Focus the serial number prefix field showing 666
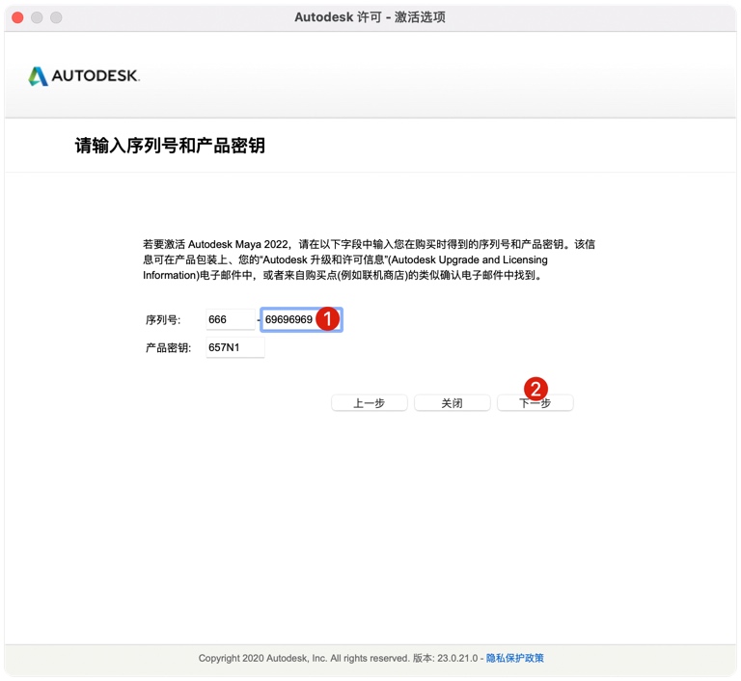Viewport: 741px width, 681px height. (230, 319)
